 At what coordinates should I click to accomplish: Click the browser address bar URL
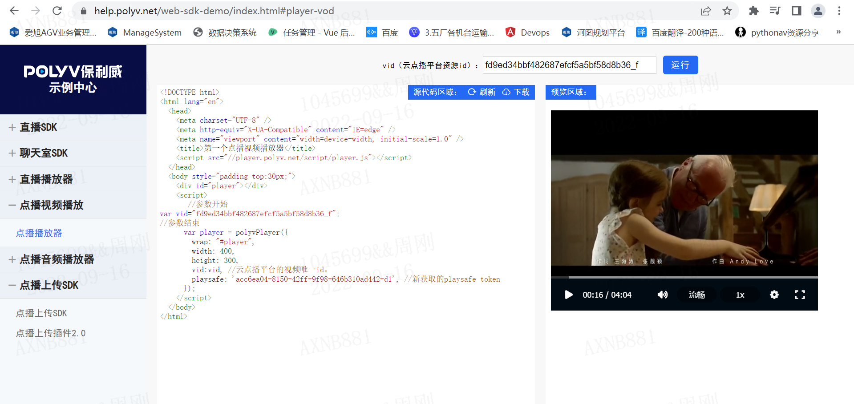214,11
